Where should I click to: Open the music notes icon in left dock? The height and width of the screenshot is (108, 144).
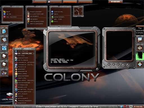(x=4, y=73)
